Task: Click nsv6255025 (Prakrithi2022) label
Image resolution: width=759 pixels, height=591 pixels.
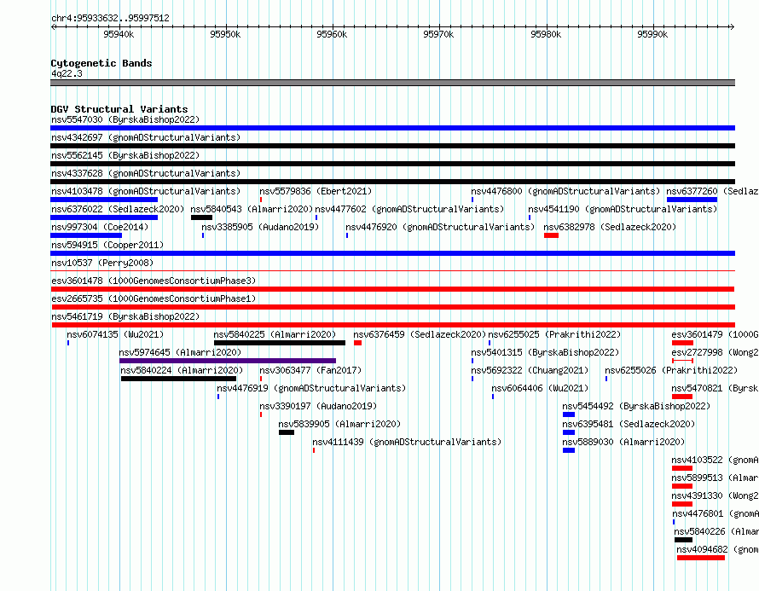Action: [554, 334]
